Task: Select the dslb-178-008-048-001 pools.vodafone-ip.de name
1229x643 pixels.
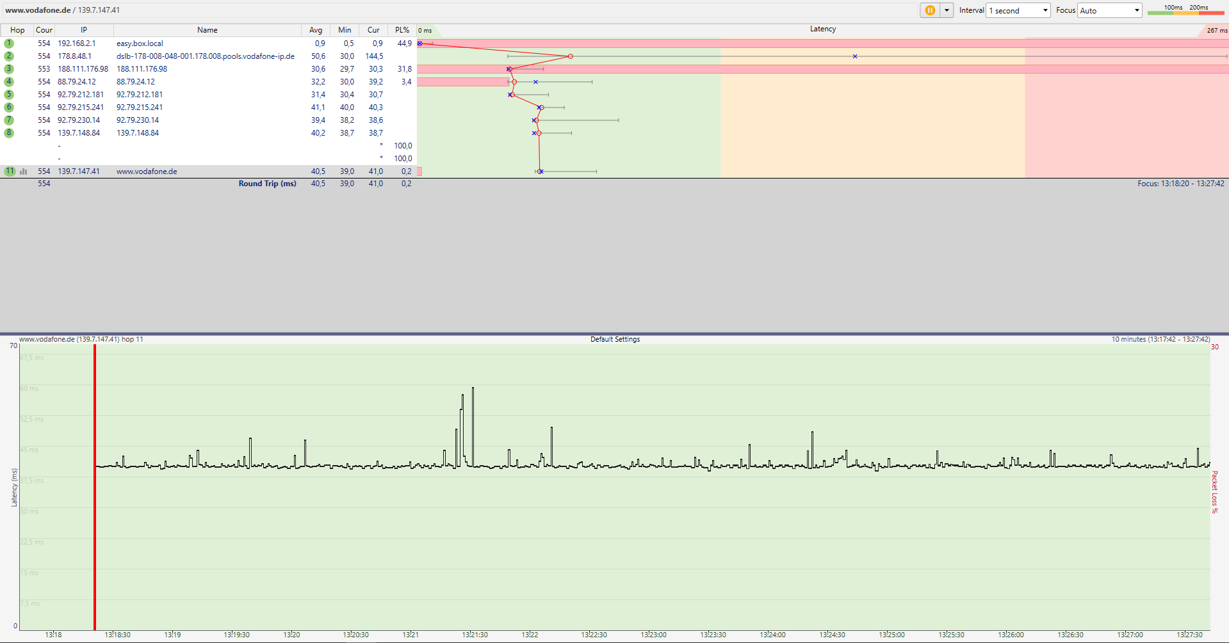Action: click(x=206, y=56)
